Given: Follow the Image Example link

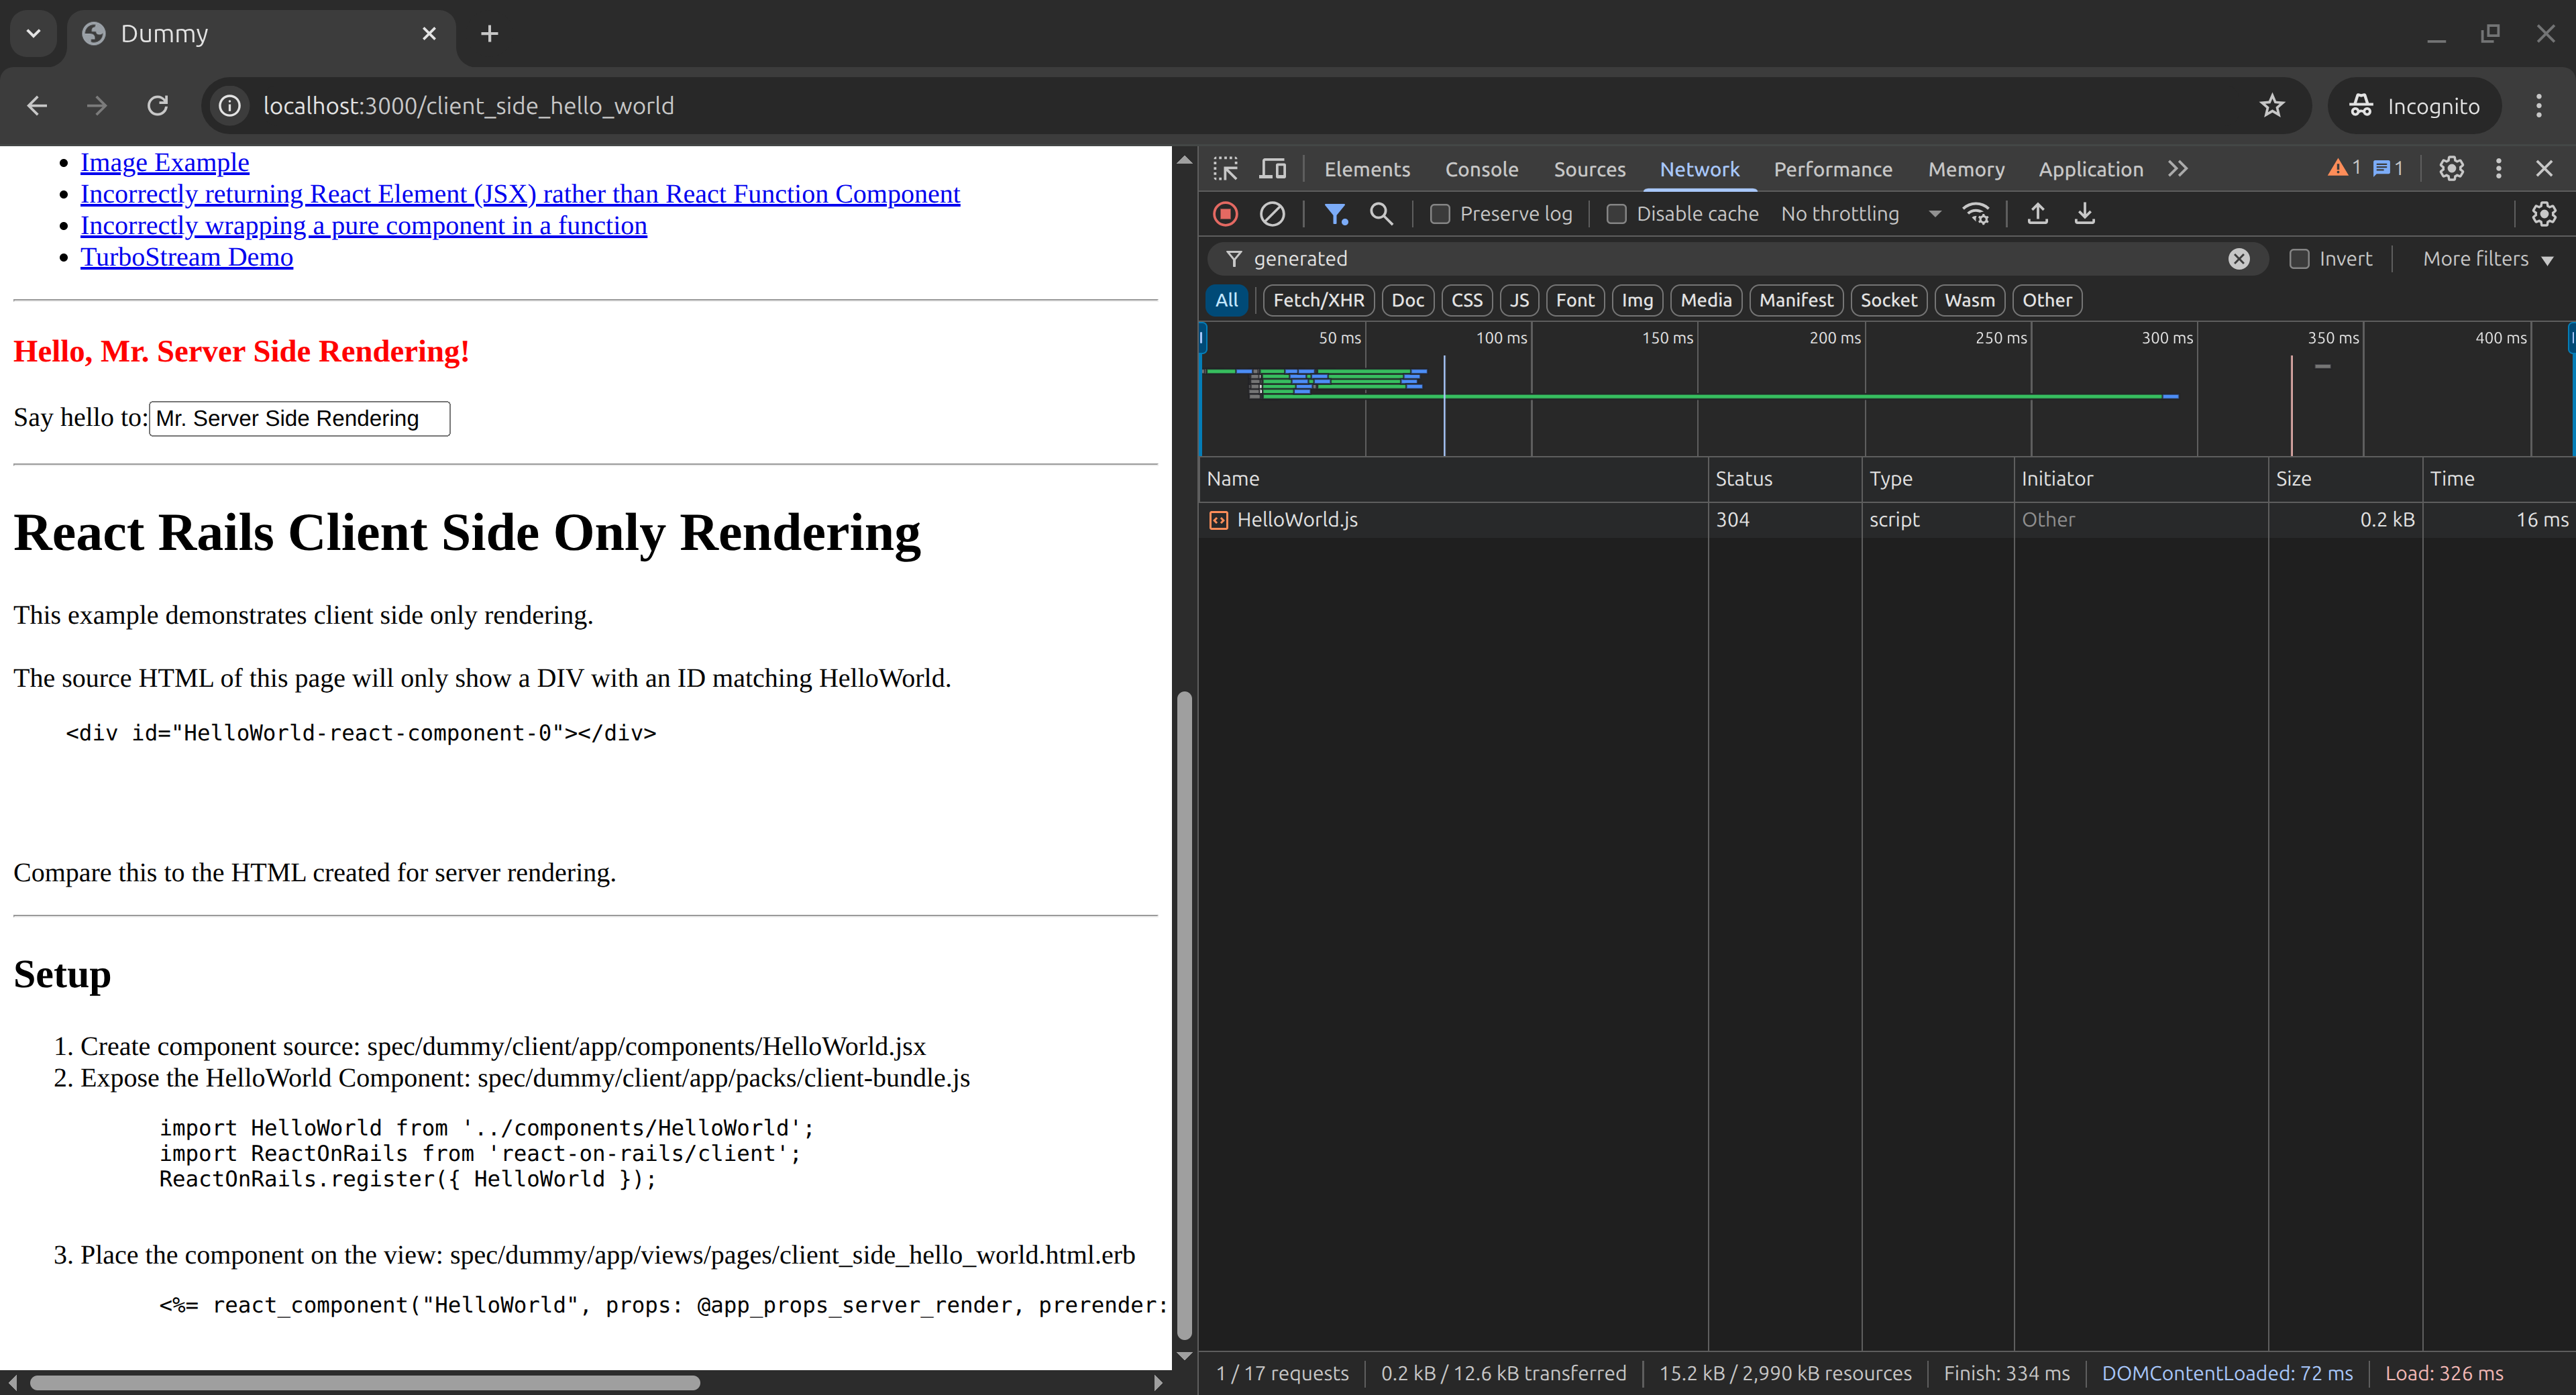Looking at the screenshot, I should 164,162.
